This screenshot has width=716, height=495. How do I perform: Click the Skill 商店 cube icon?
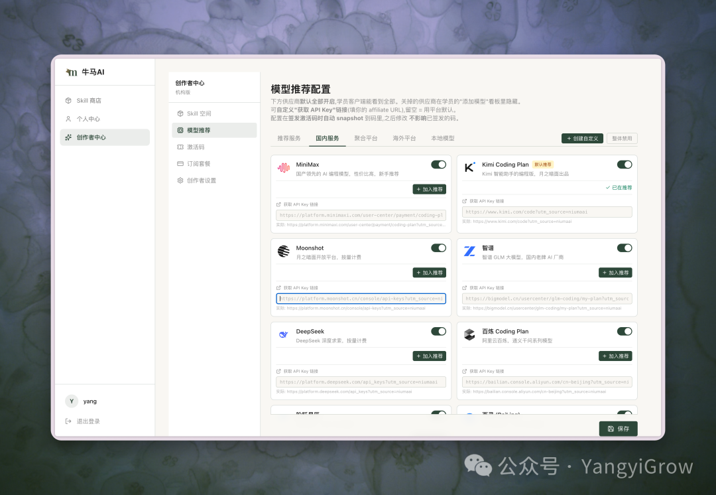tap(68, 101)
